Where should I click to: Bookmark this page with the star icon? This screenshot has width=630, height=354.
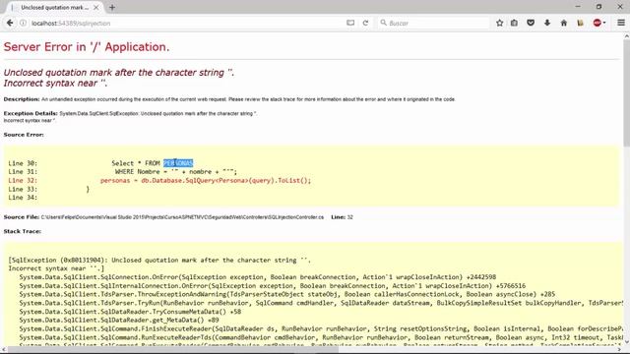(x=499, y=23)
